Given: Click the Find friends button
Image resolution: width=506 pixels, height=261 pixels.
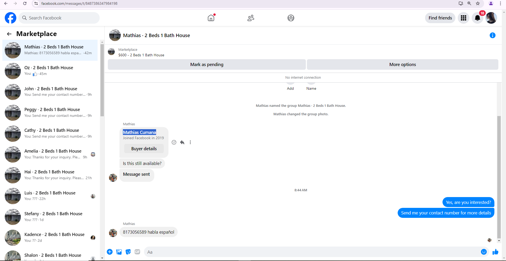Looking at the screenshot, I should click(x=440, y=18).
